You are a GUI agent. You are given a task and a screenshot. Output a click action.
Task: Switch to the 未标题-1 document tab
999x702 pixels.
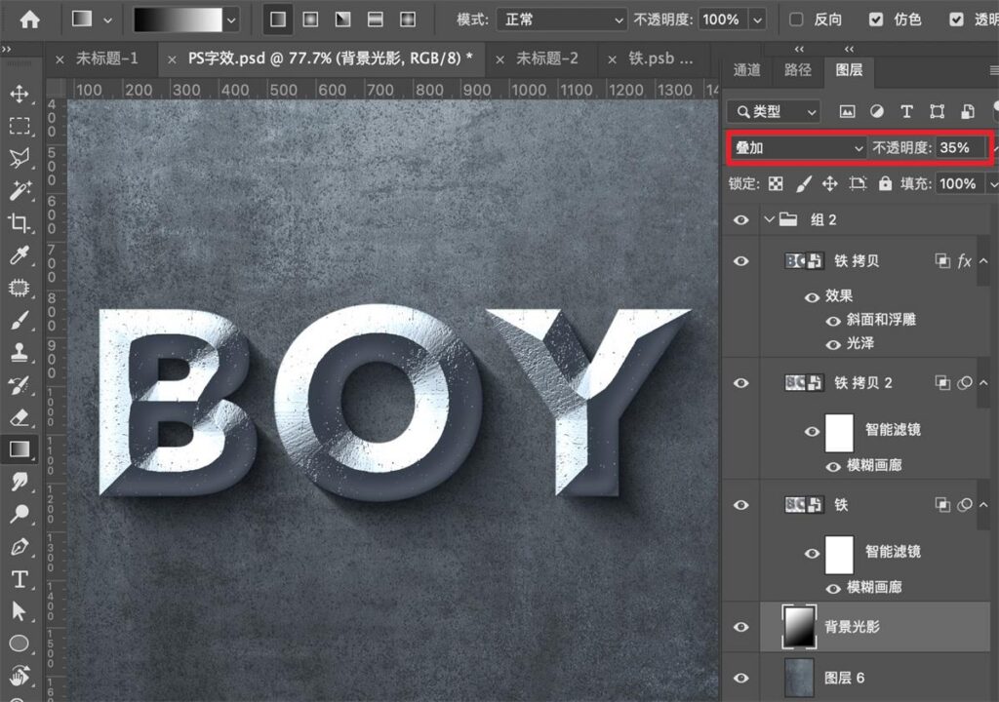[107, 58]
